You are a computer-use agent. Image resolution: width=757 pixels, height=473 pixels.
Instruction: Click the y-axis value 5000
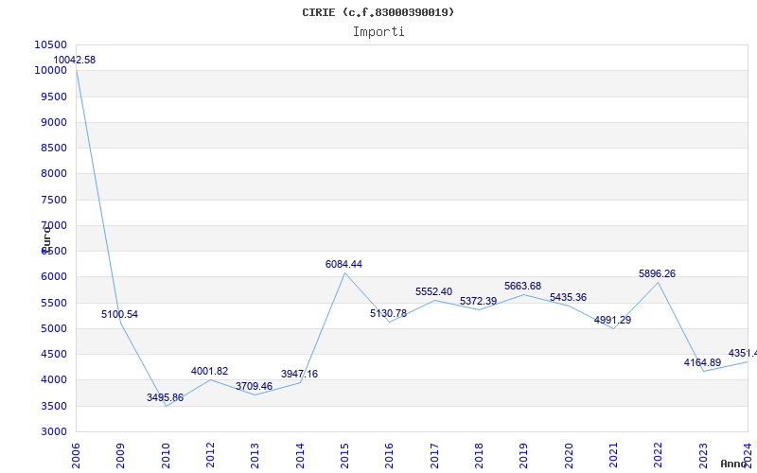[54, 328]
